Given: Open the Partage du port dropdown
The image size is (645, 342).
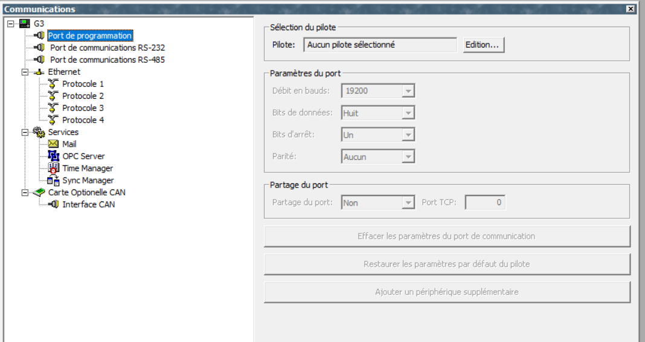Looking at the screenshot, I should (408, 203).
